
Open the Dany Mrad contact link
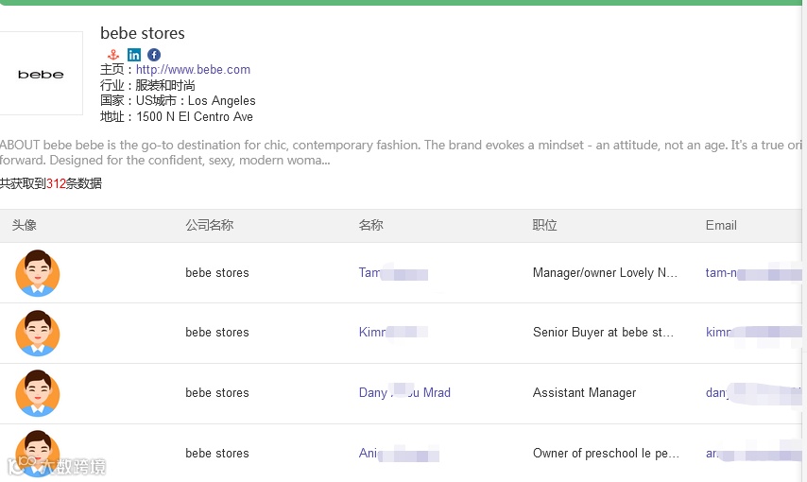point(404,393)
